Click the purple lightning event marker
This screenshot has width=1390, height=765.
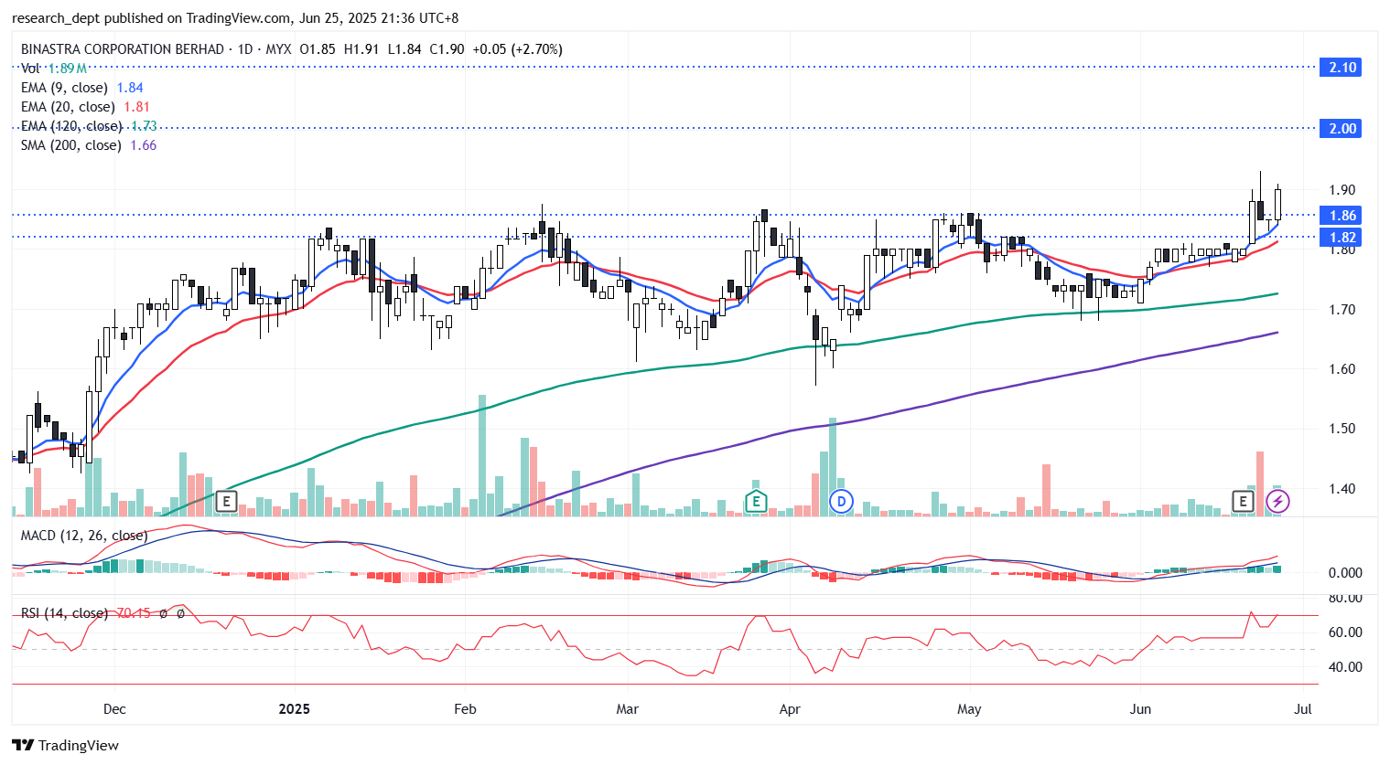1277,501
